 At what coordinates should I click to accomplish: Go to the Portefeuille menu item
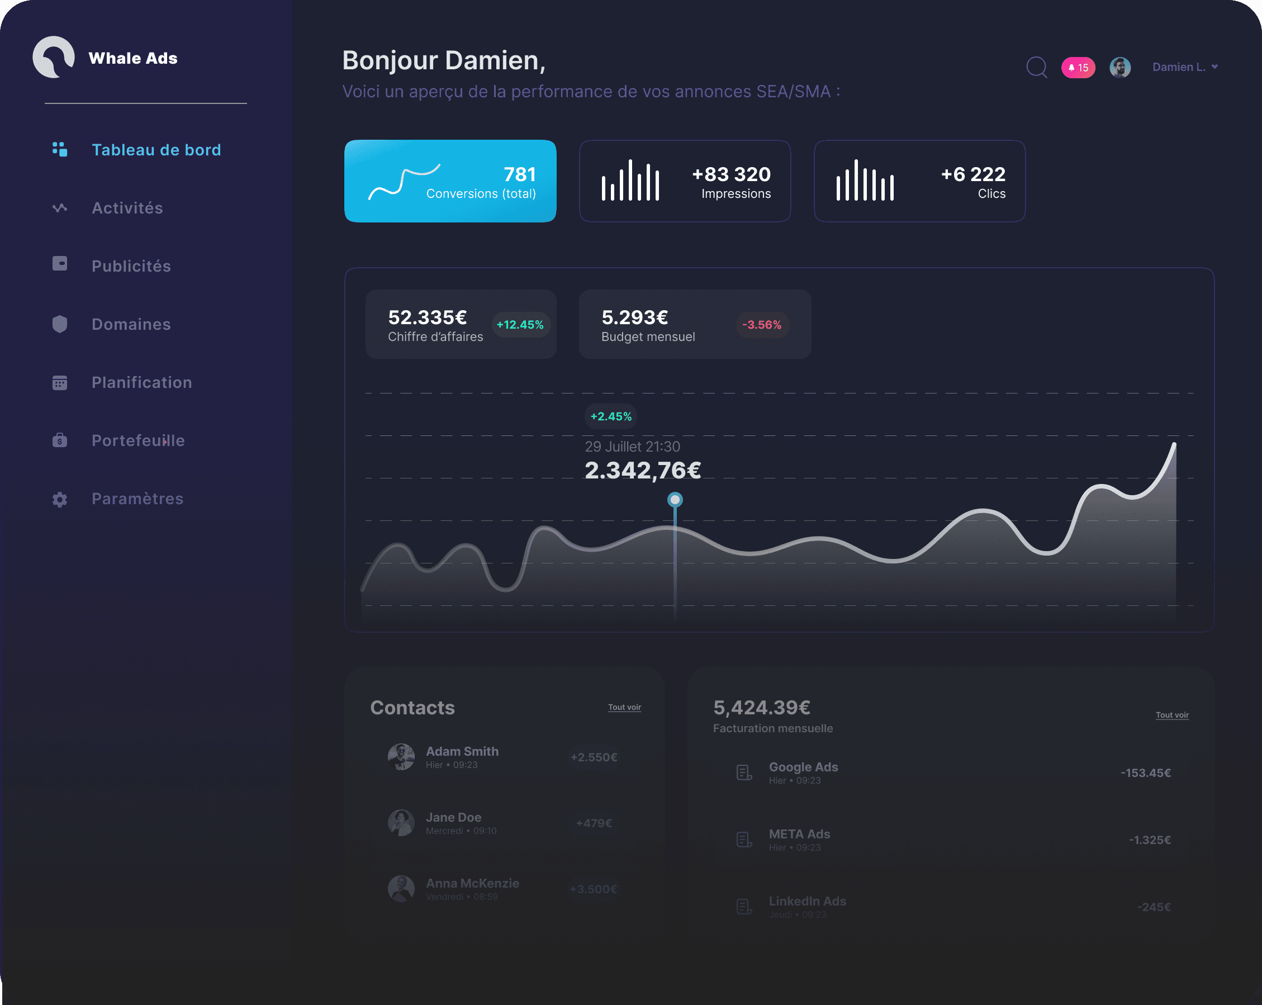click(138, 441)
